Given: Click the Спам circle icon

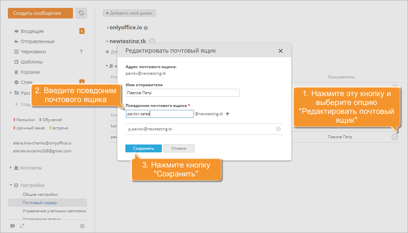Looking at the screenshot, I should click(16, 82).
